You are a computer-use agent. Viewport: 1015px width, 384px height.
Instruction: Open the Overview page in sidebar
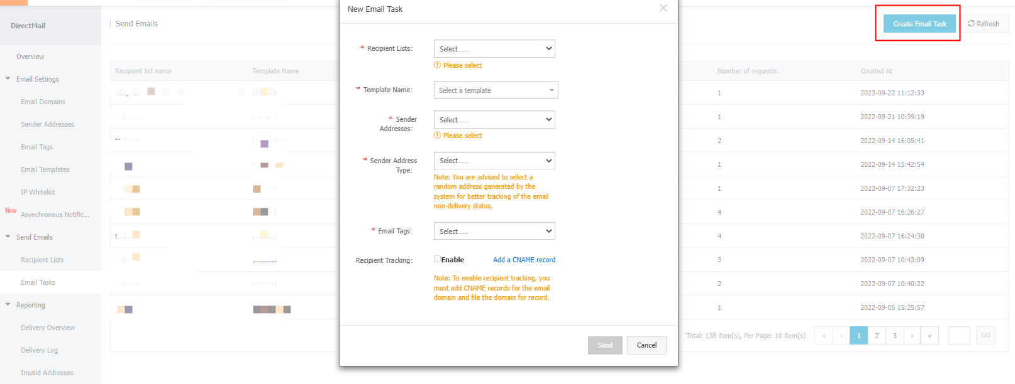30,56
